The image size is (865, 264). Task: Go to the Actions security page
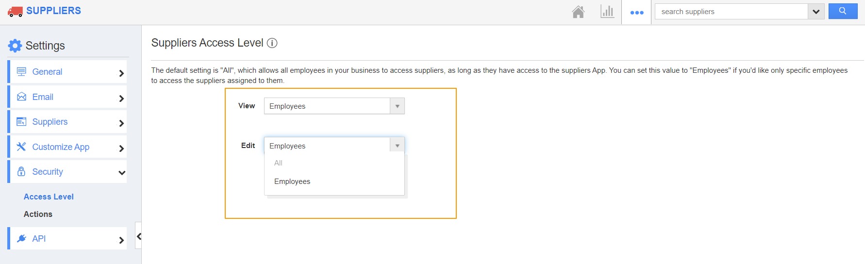pos(38,214)
